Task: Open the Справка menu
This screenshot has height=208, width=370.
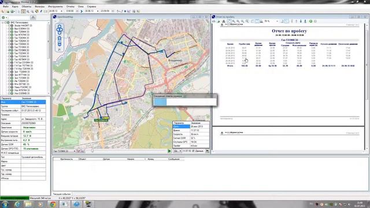Action: [x=91, y=6]
